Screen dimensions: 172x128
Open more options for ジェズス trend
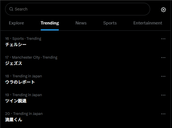[x=163, y=57]
